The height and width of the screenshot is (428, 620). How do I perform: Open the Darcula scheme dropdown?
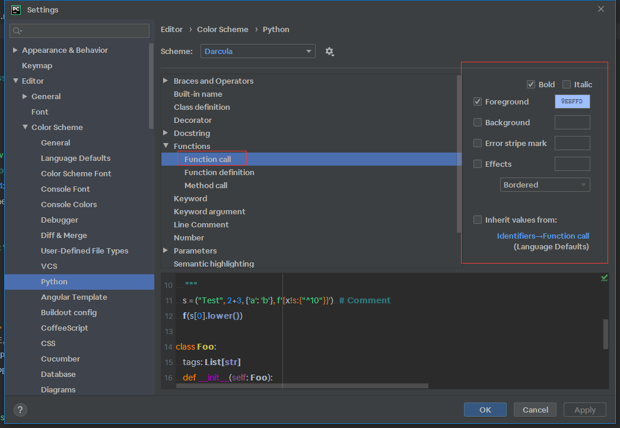(258, 52)
